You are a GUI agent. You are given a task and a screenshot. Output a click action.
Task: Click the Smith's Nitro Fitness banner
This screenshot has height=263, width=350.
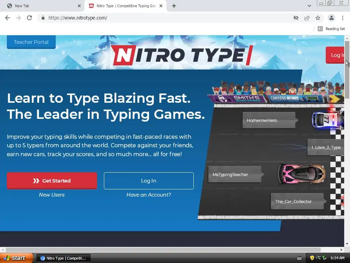pyautogui.click(x=237, y=99)
